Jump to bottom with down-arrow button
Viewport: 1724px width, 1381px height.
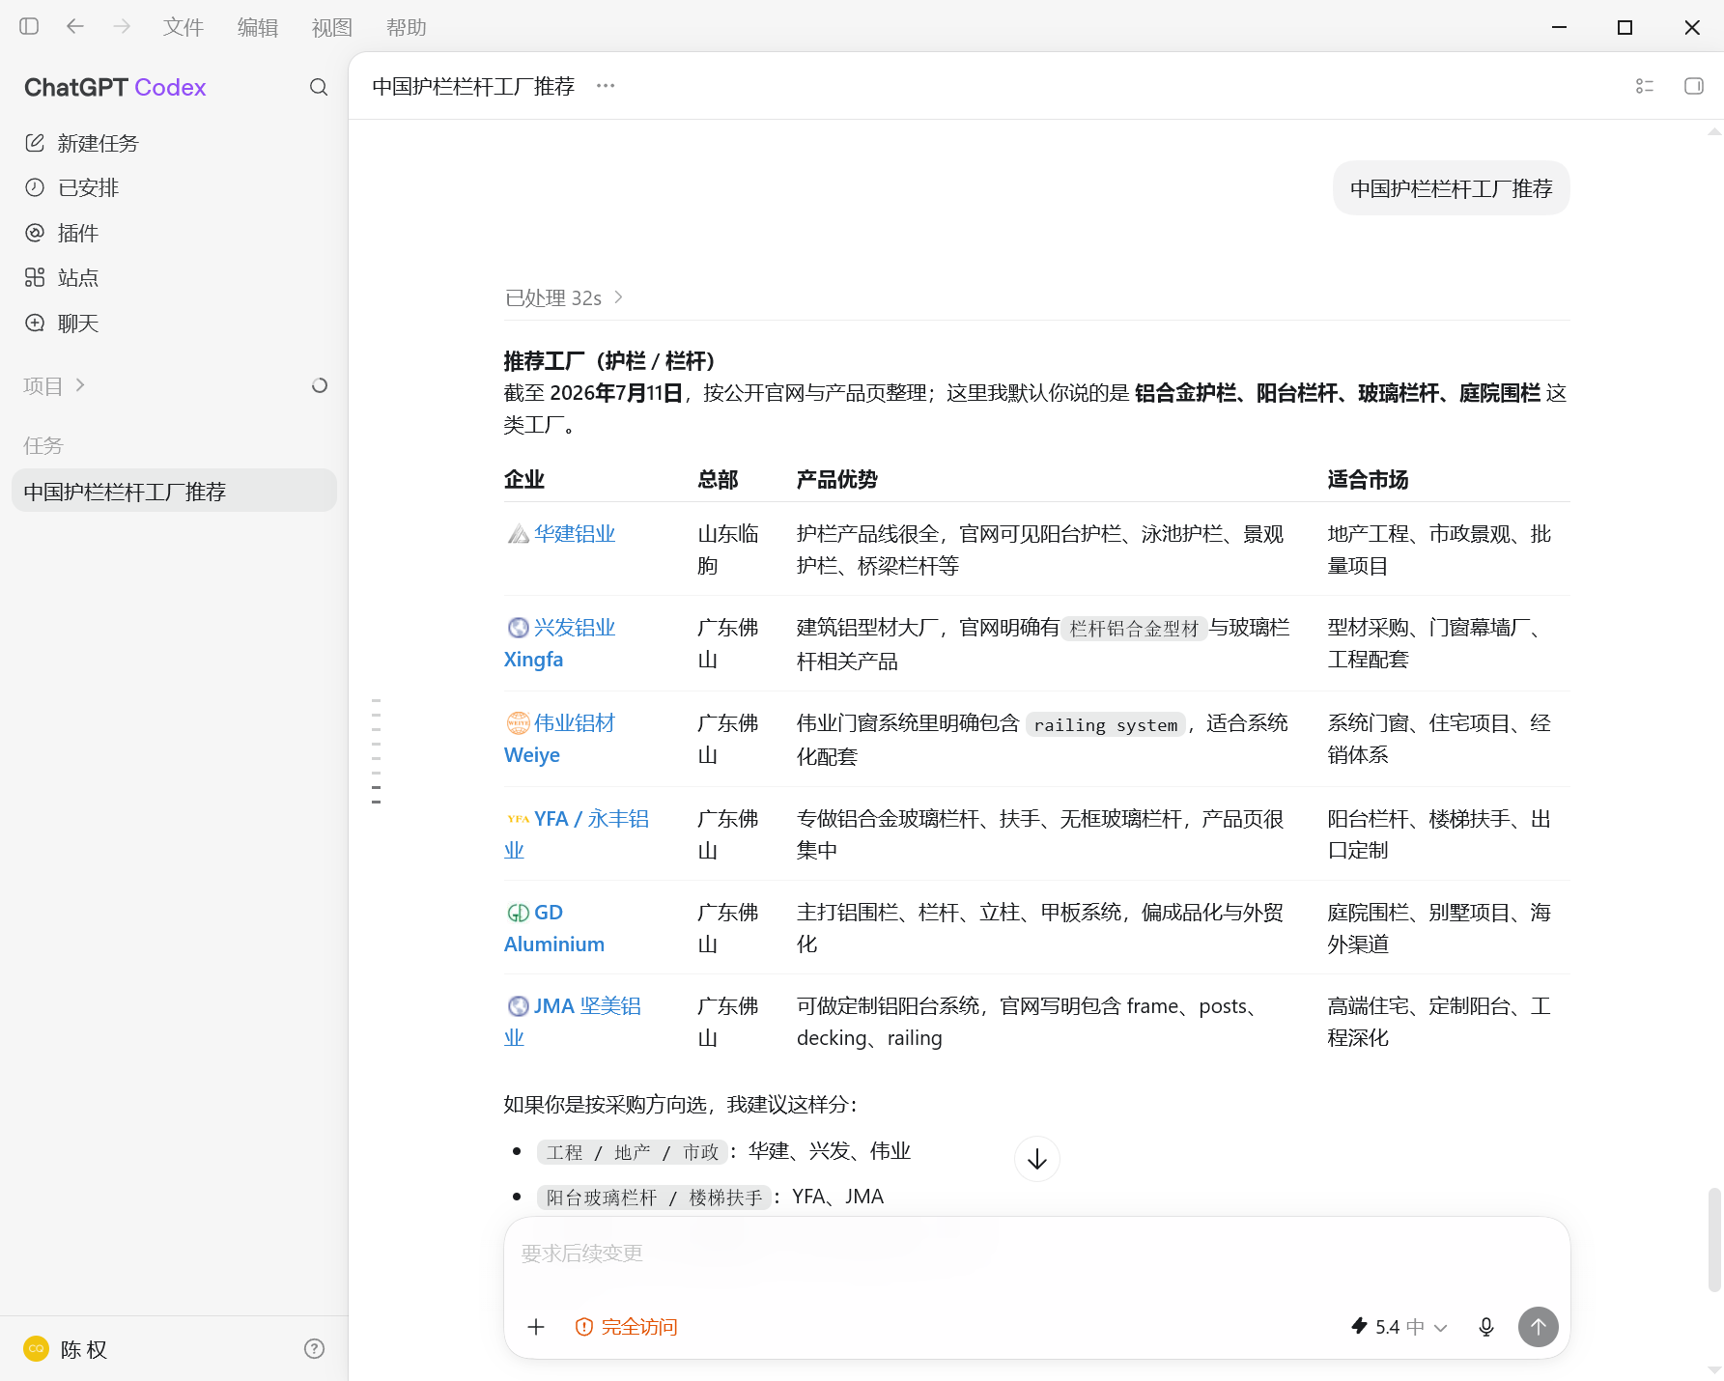tap(1037, 1159)
